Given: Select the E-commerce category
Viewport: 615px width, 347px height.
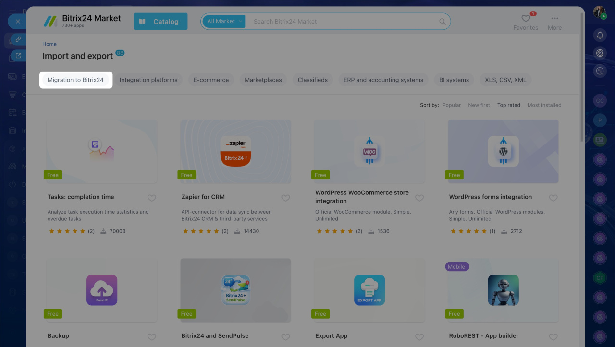Looking at the screenshot, I should tap(211, 80).
